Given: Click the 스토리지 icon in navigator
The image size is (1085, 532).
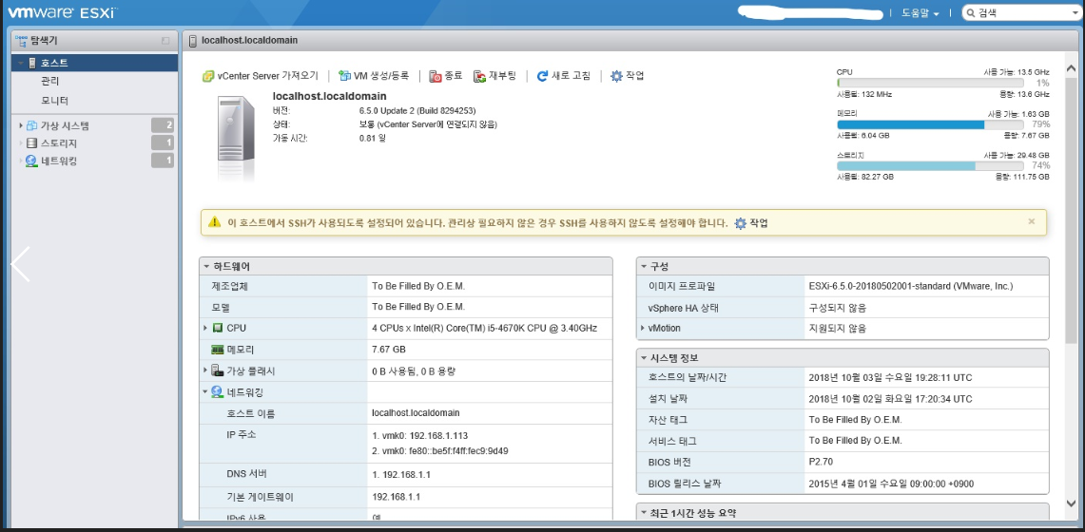Looking at the screenshot, I should coord(31,143).
